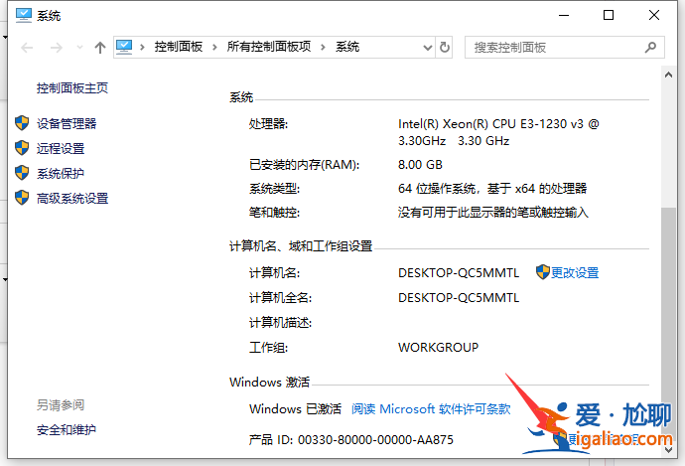Select installed memory value 8.00 GB

[x=420, y=165]
